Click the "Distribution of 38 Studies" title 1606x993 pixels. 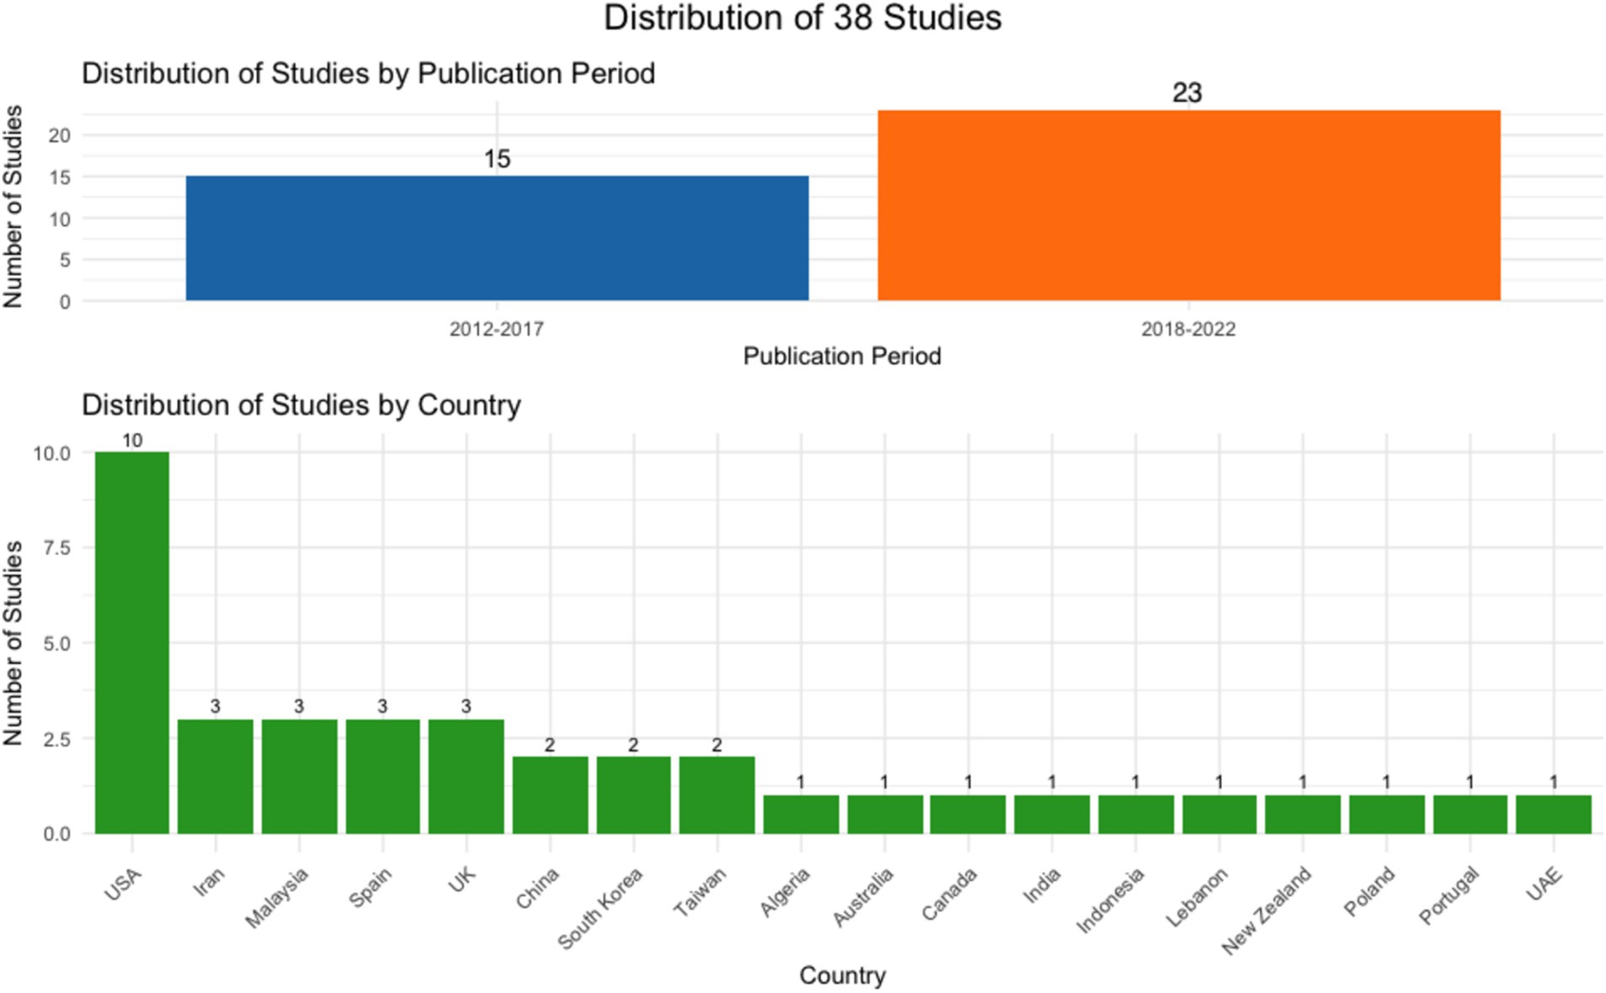(803, 19)
